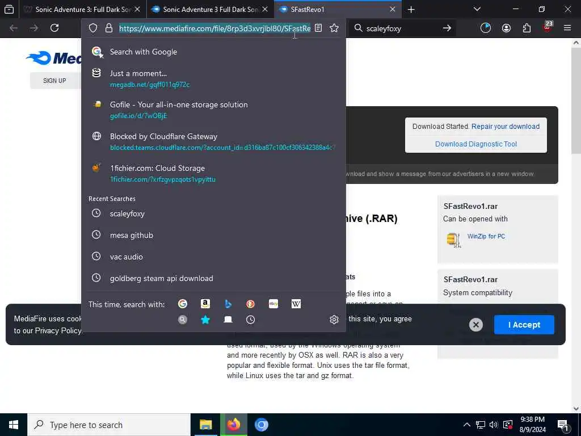Switch to second Sonic Adventure 3 tab
Screen dimensions: 581x436
[210, 9]
